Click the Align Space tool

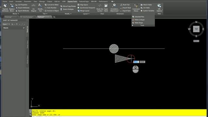click(x=83, y=5)
